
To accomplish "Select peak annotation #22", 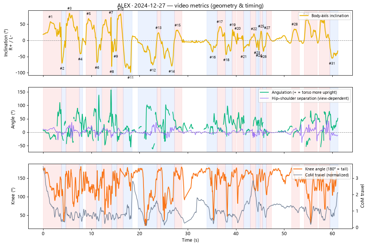I will click(x=254, y=29).
